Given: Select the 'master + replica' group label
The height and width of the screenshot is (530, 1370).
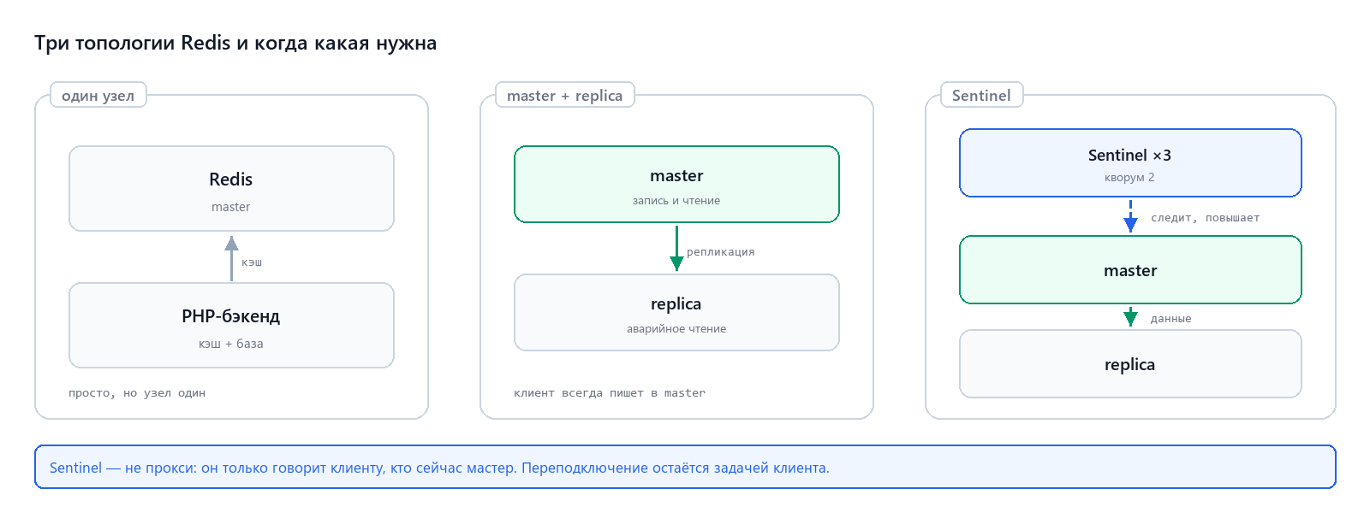Looking at the screenshot, I should coord(565,95).
